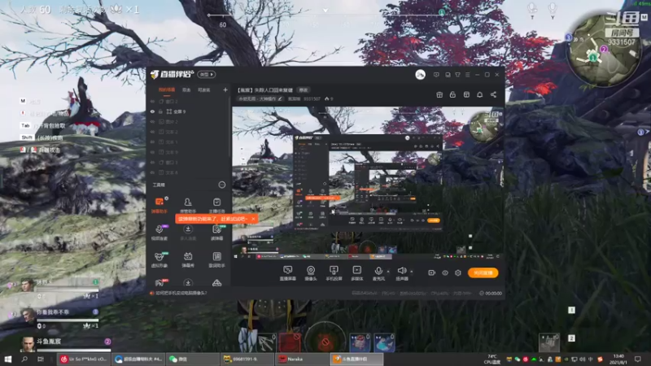Viewport: 651px width, 366px height.
Task: Click the feedback message icon in title bar
Action: point(436,75)
